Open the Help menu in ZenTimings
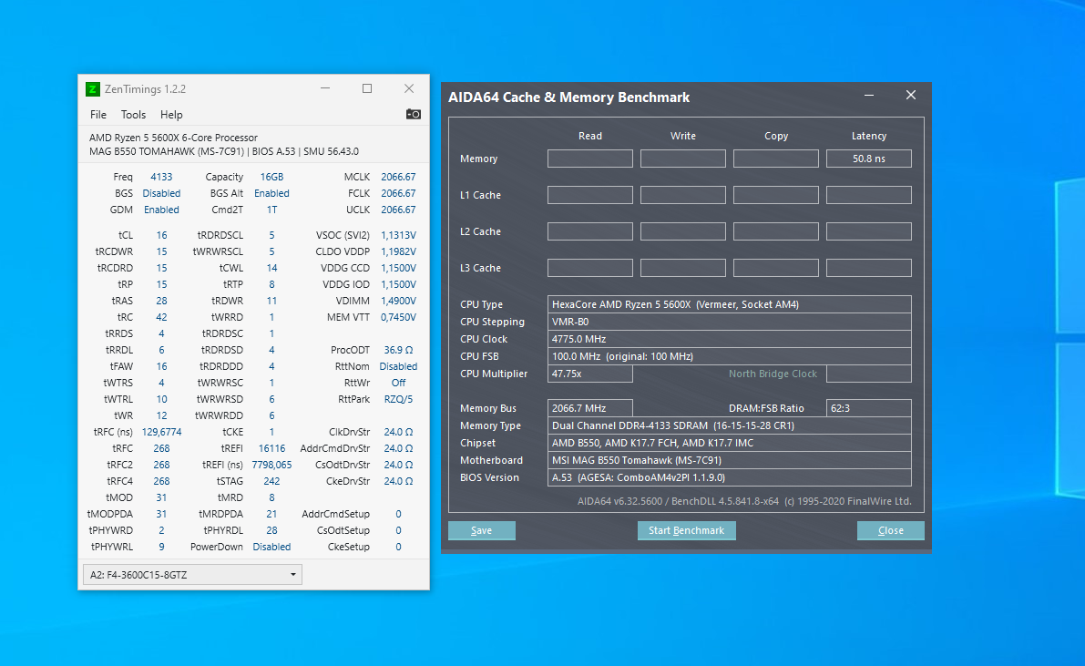The height and width of the screenshot is (666, 1085). click(x=171, y=115)
